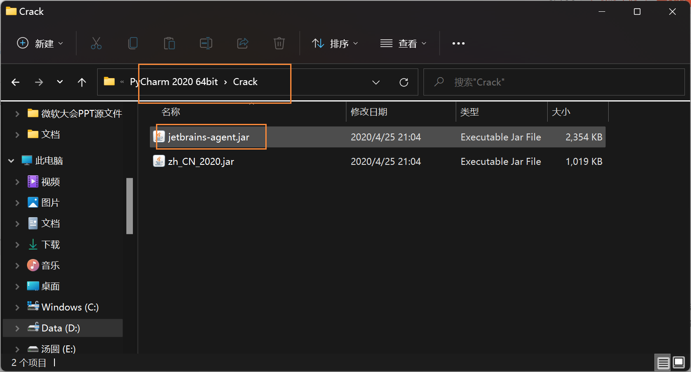This screenshot has height=372, width=691.
Task: Select the zh_CN_2020.jar file
Action: (x=378, y=161)
